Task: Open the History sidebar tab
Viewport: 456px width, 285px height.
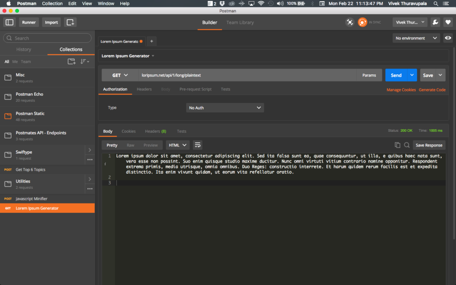Action: (x=24, y=49)
